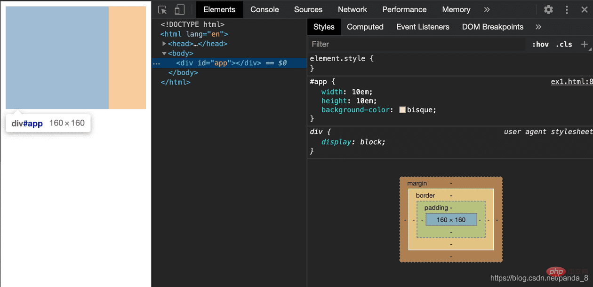Add new style rule plus icon

[584, 44]
